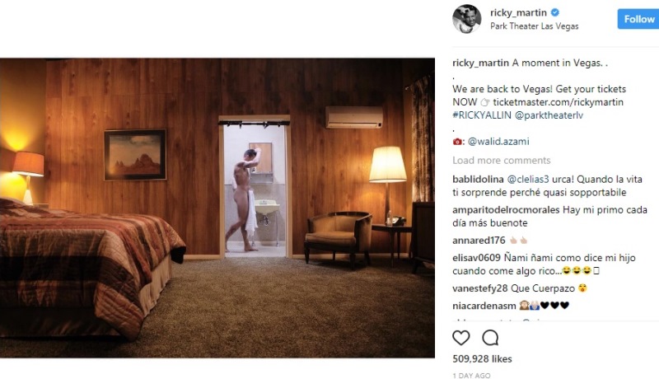This screenshot has height=379, width=659.
Task: Open vanestefy28 commenter profile
Action: coord(480,288)
